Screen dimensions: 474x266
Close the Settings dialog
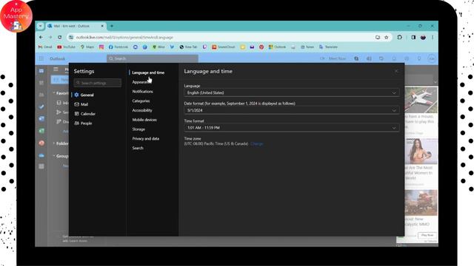tap(396, 71)
